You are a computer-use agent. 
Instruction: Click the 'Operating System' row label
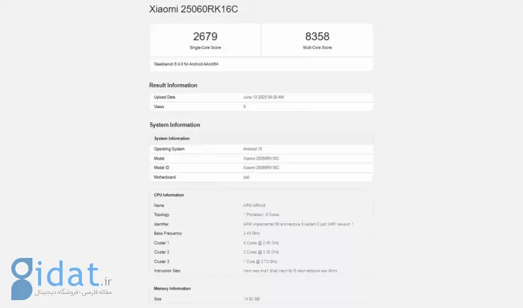pyautogui.click(x=169, y=149)
